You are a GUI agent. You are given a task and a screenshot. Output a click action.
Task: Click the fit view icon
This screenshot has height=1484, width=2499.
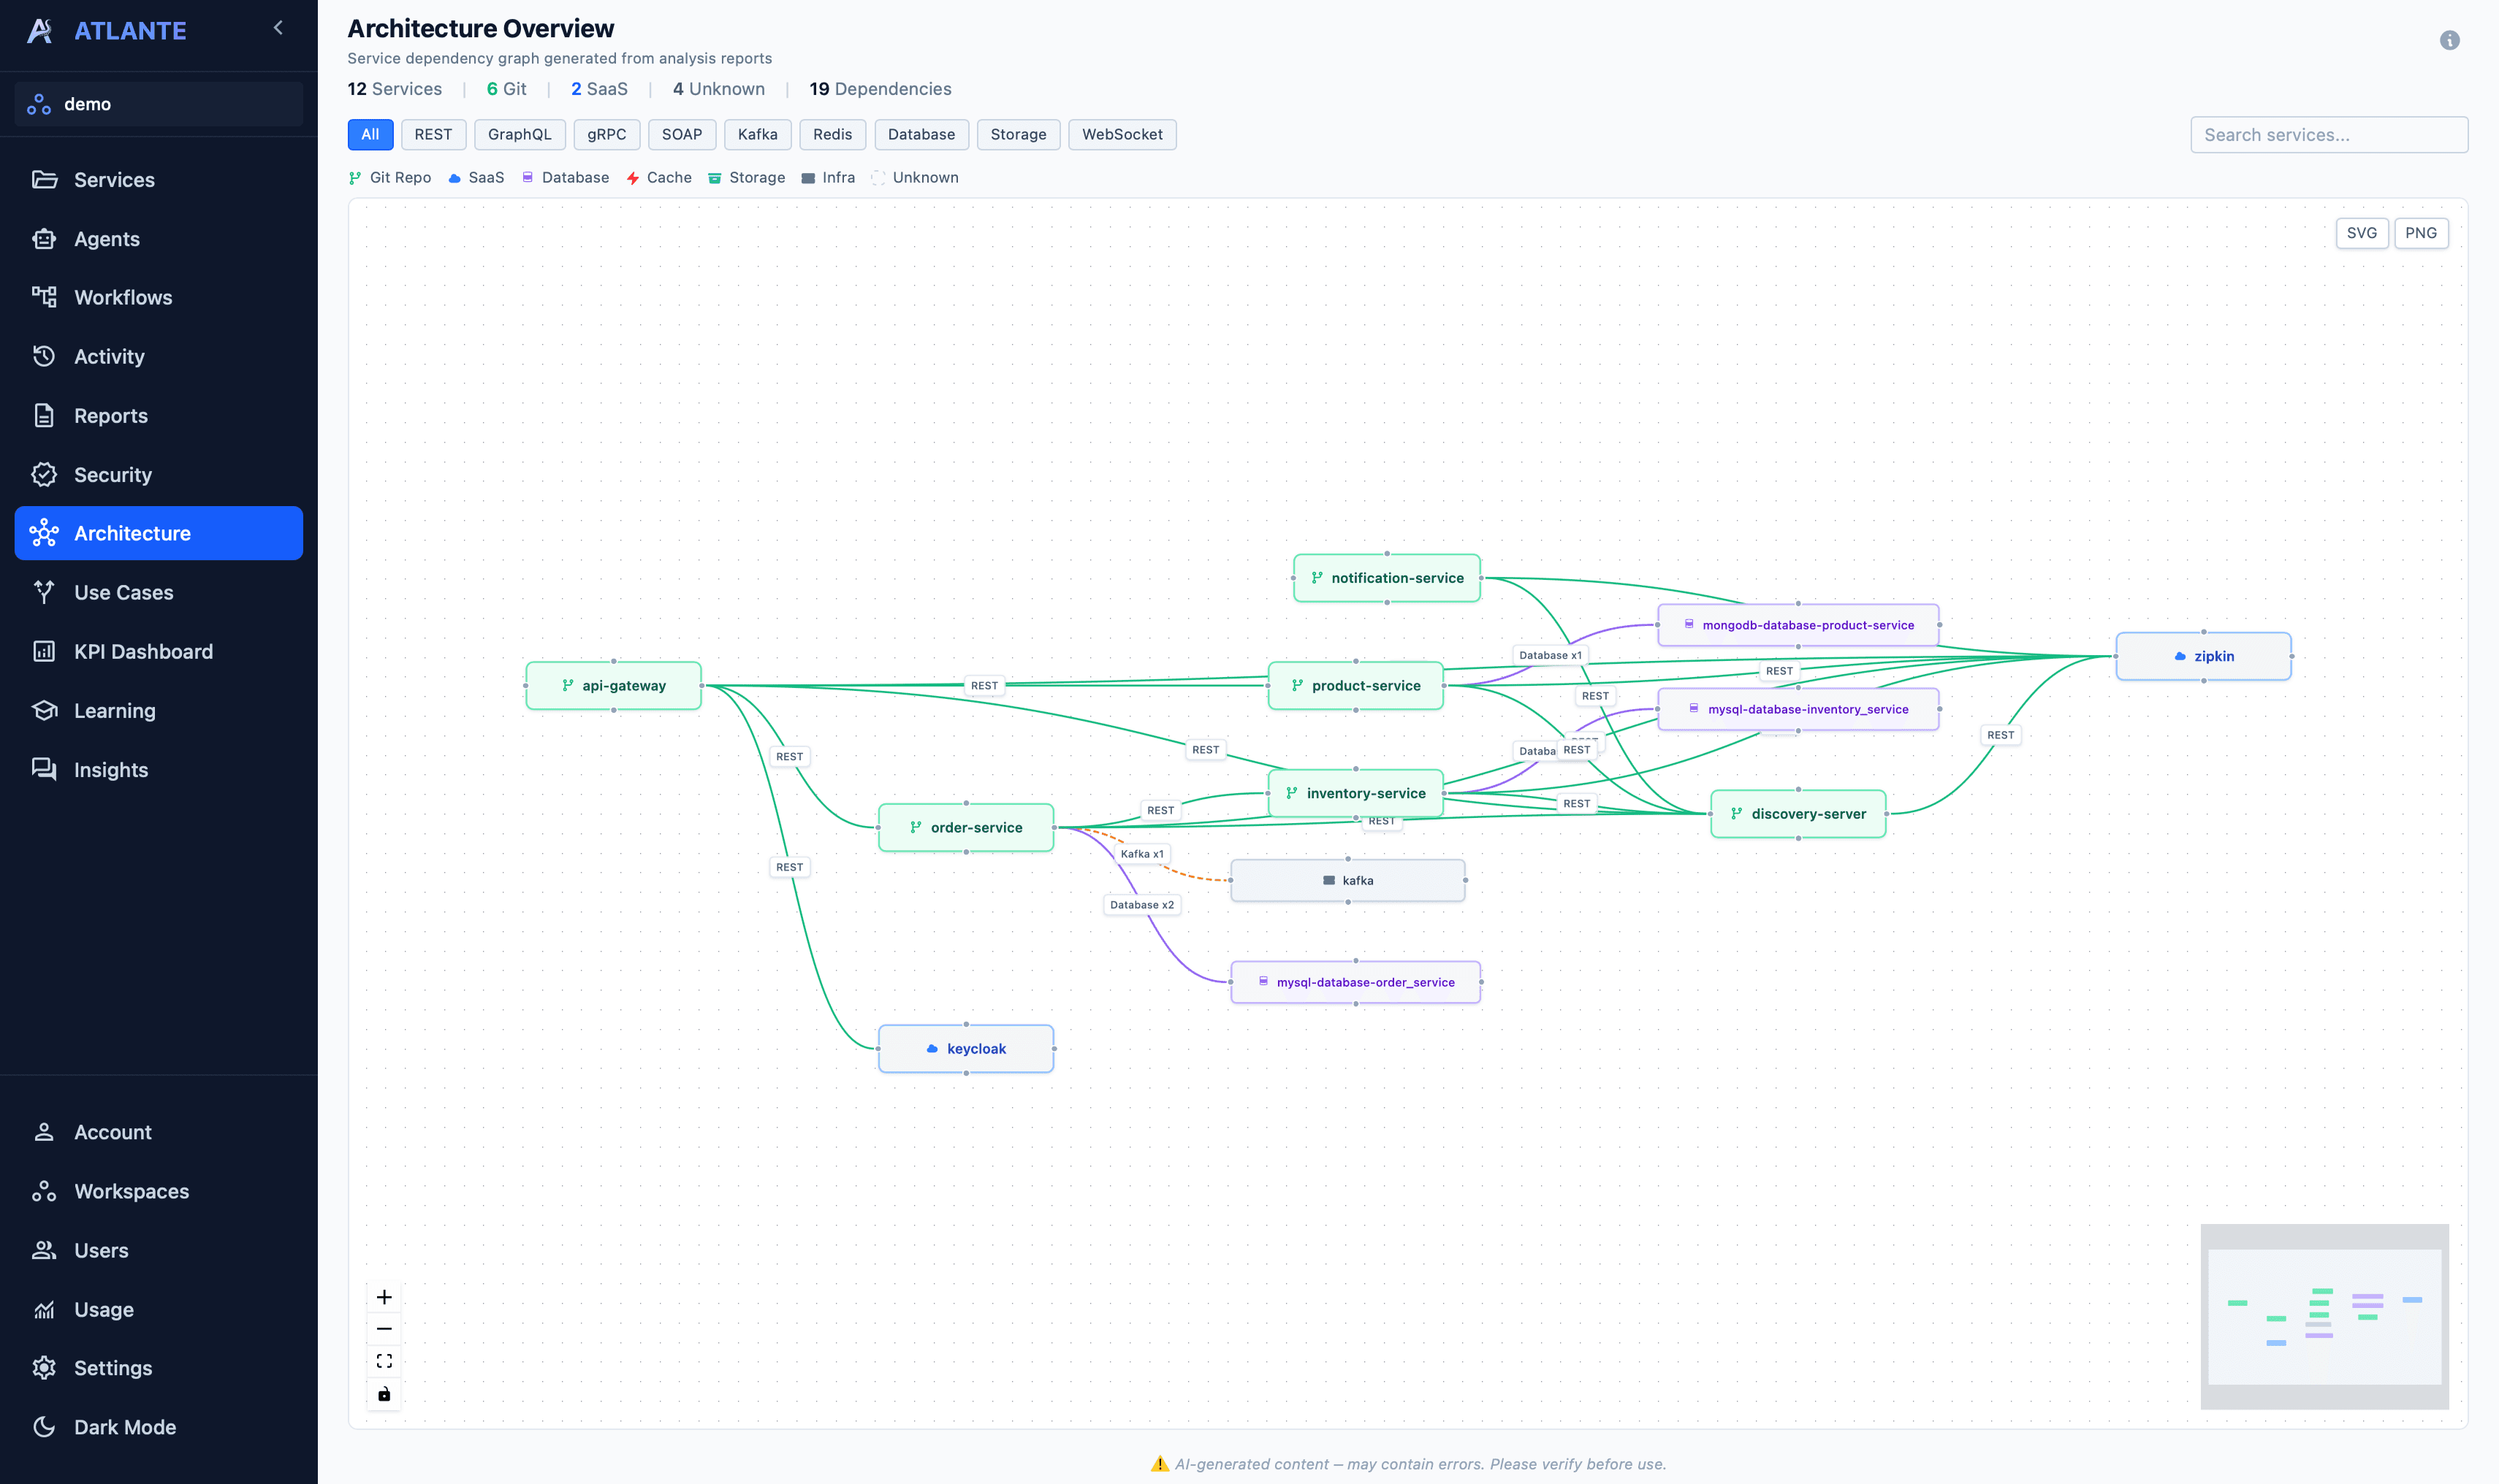tap(384, 1361)
